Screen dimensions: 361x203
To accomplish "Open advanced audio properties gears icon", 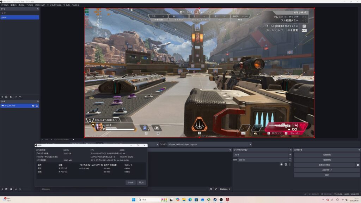I will click(216, 189).
